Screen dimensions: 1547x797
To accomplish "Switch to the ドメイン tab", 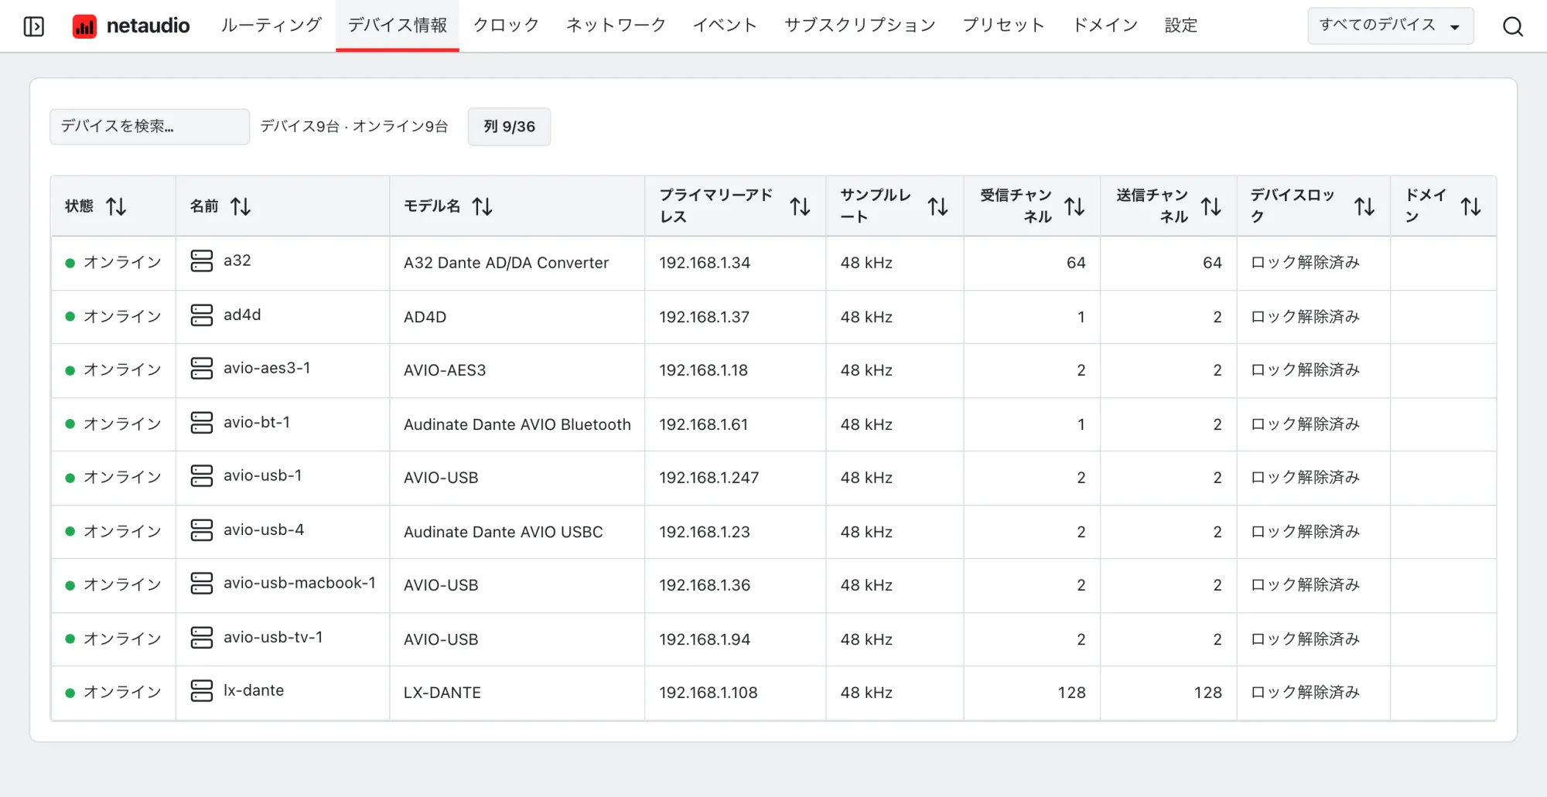I will [1105, 26].
